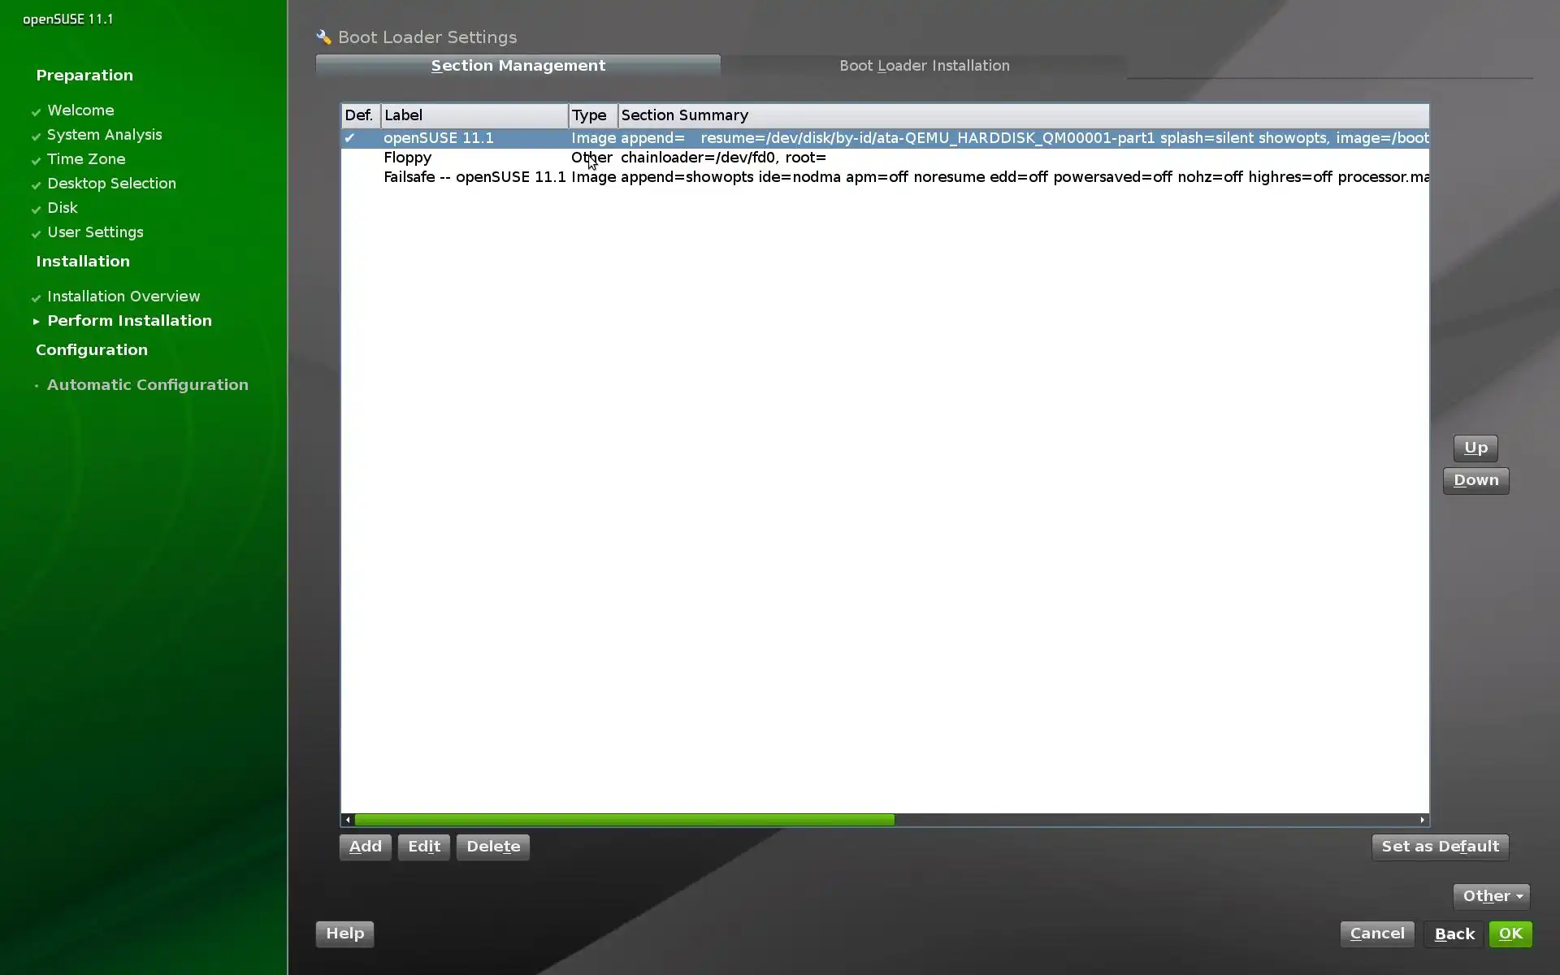This screenshot has width=1560, height=975.
Task: Click the left scroll arrow of horizontal scrollbar
Action: (x=348, y=820)
